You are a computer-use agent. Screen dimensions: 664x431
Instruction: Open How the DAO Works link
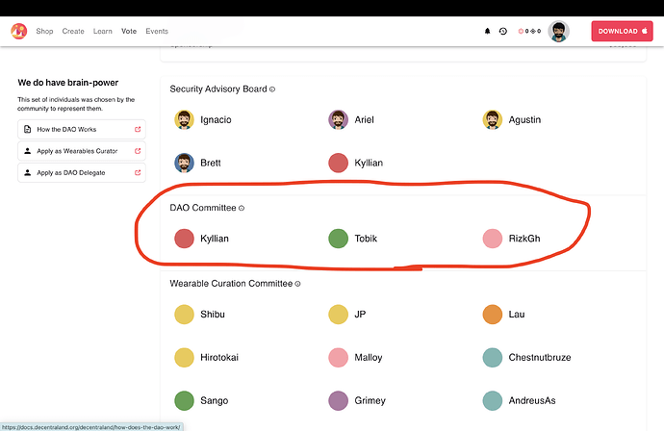pyautogui.click(x=82, y=129)
